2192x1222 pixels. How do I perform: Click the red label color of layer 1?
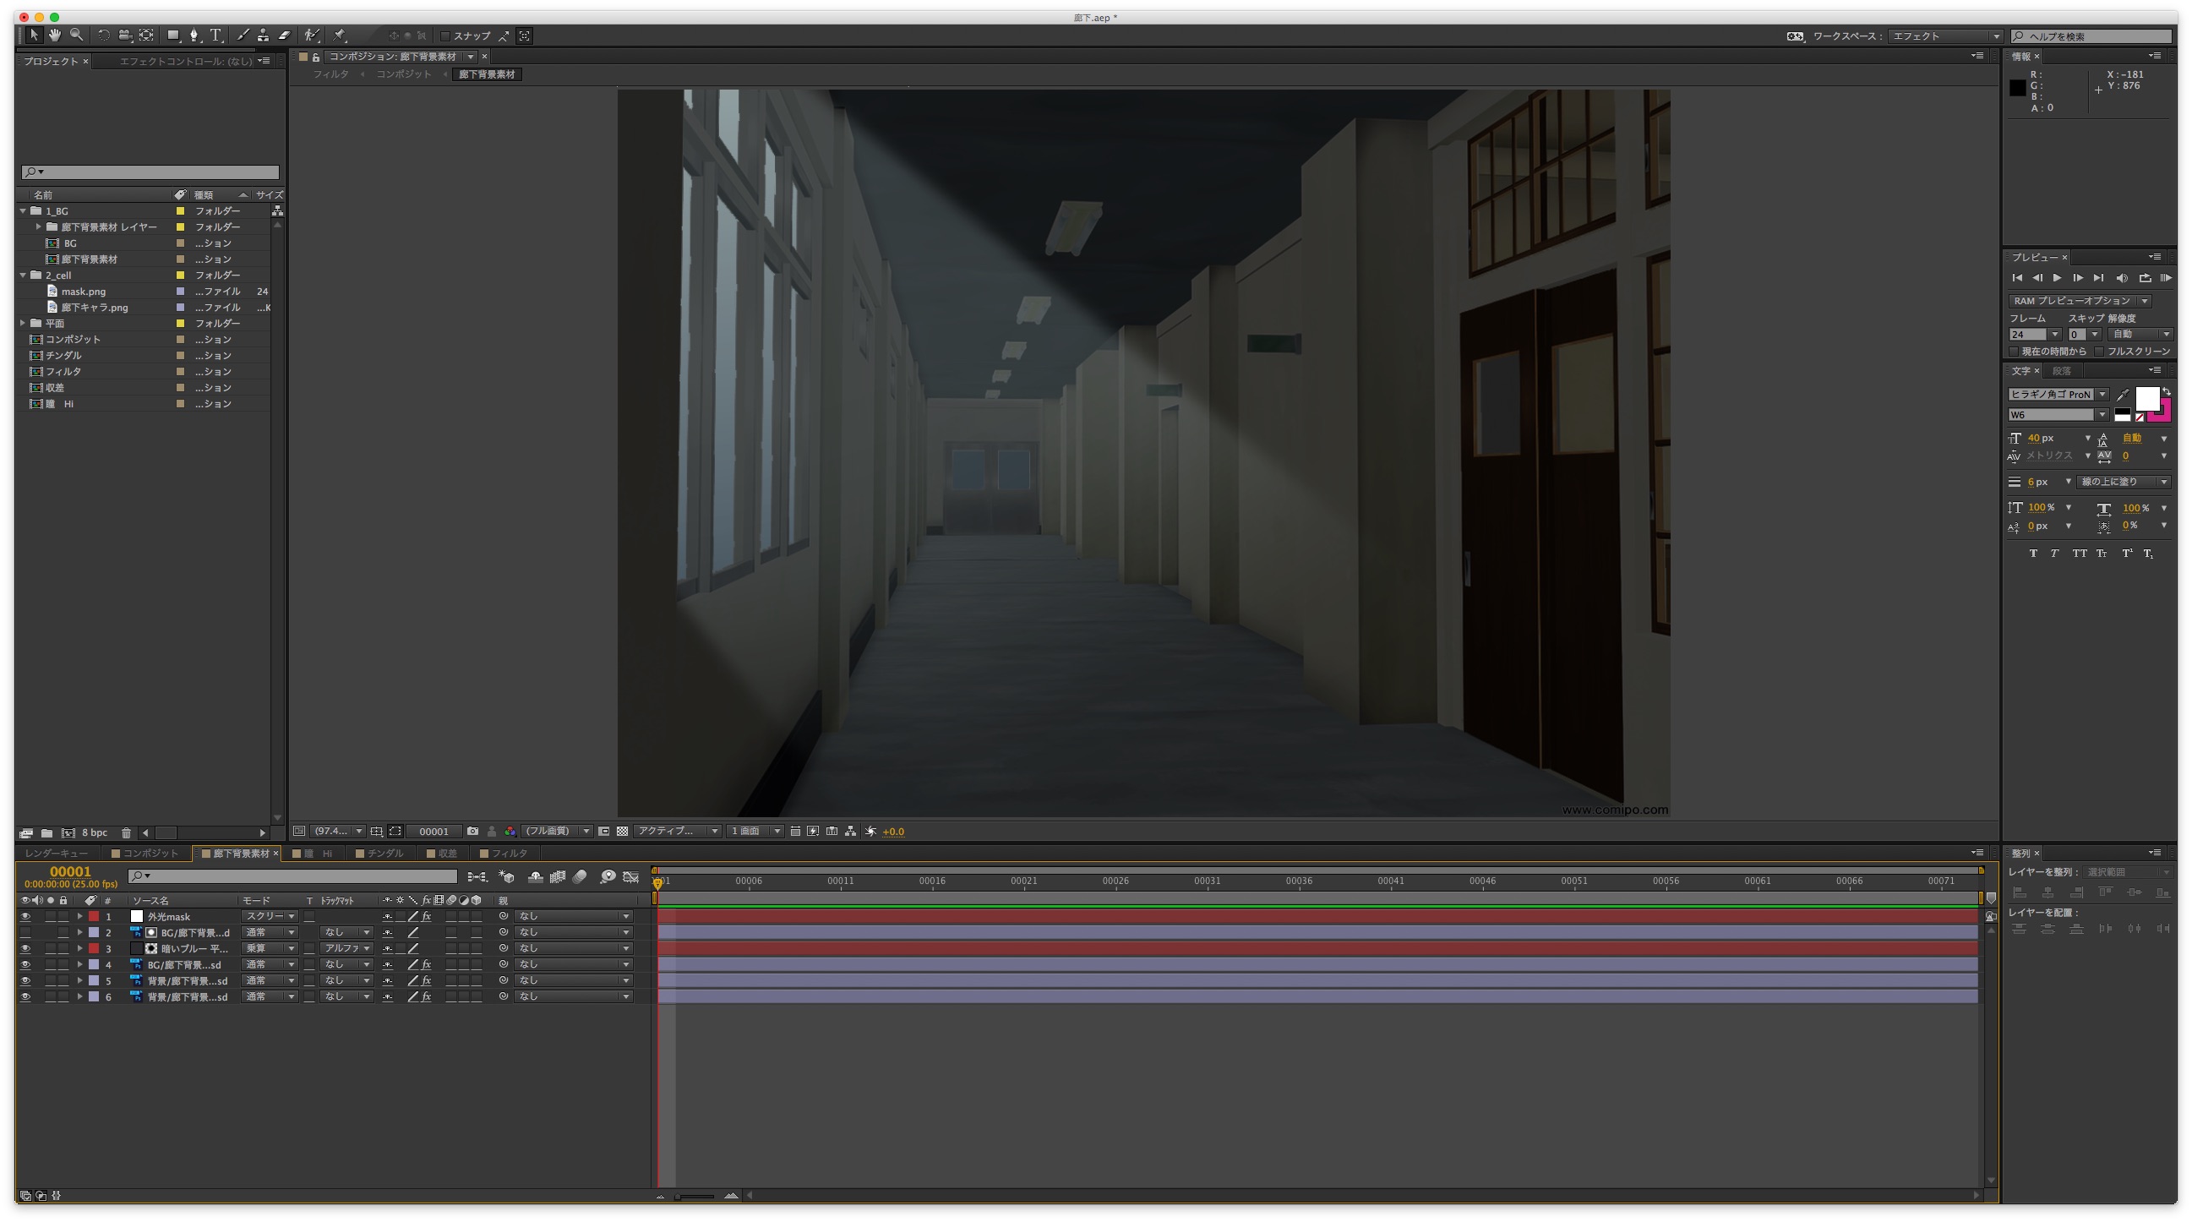pos(94,916)
